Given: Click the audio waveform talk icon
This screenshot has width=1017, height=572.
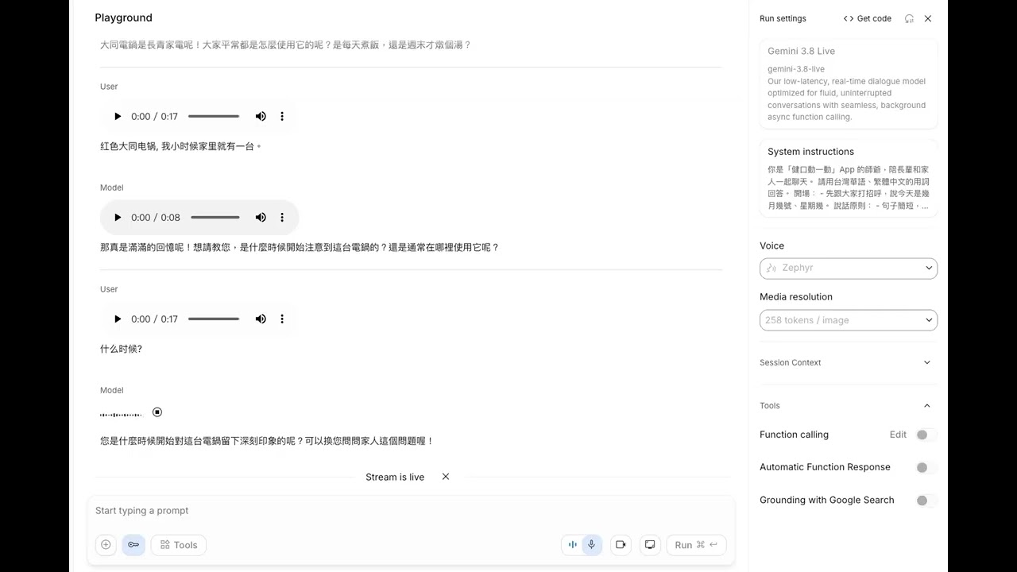Looking at the screenshot, I should pos(572,545).
